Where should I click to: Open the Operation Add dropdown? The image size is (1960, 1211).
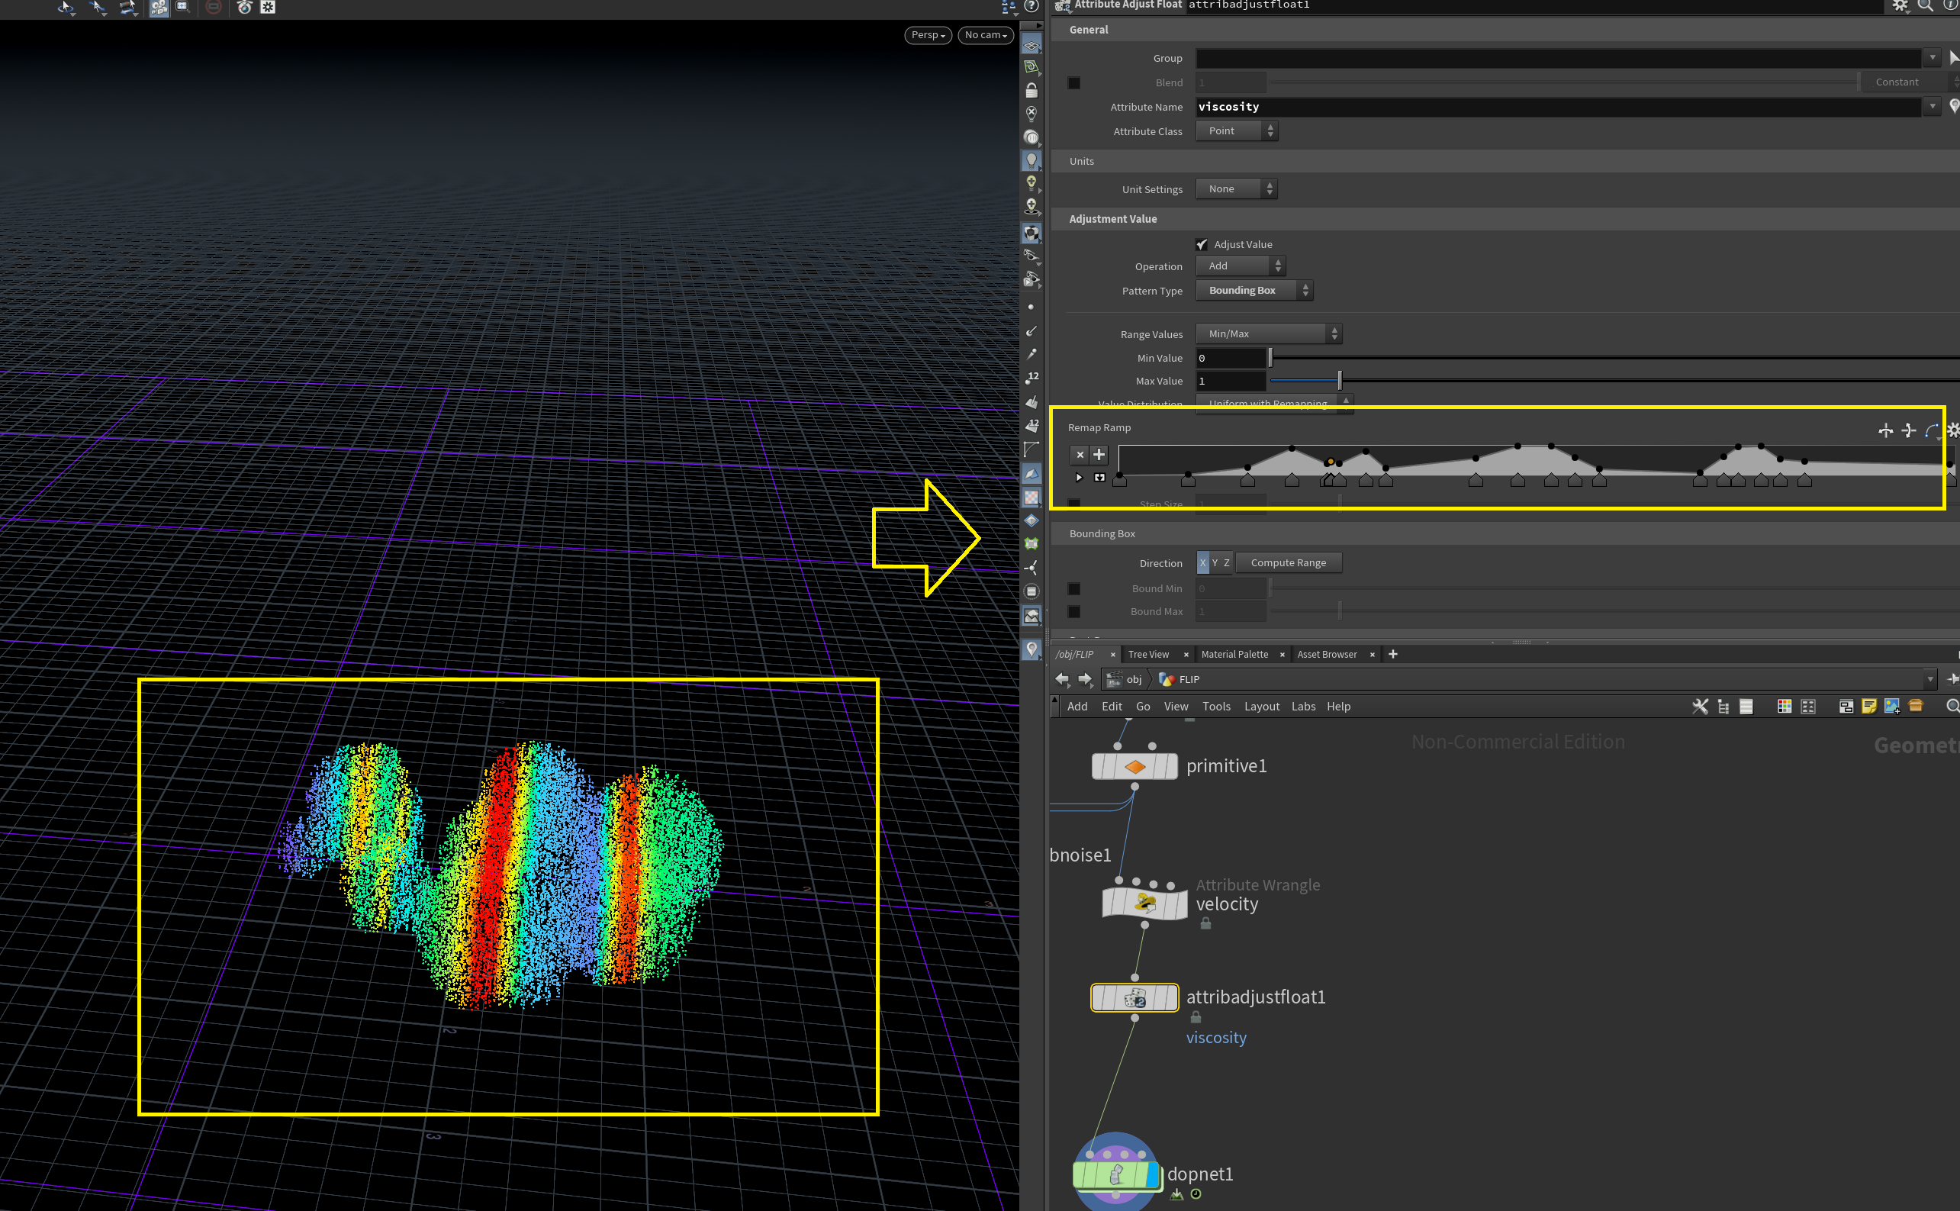coord(1241,266)
